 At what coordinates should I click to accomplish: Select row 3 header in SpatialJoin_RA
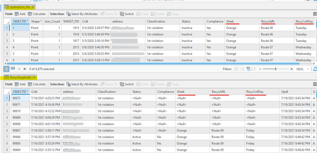click(7, 41)
